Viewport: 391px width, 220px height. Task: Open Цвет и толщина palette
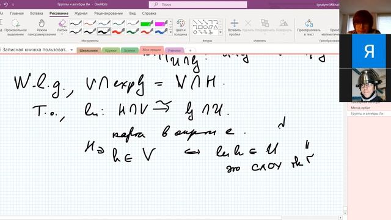point(180,28)
